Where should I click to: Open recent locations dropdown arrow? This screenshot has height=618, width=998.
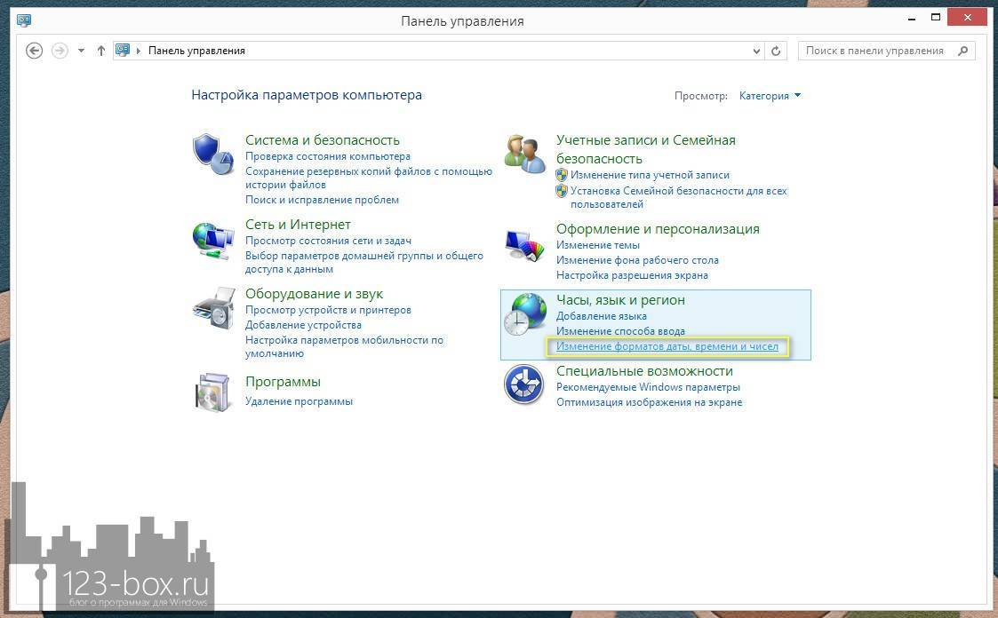click(82, 51)
